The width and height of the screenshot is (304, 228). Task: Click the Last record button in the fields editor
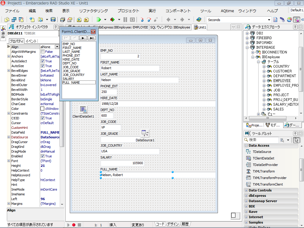[x=91, y=38]
